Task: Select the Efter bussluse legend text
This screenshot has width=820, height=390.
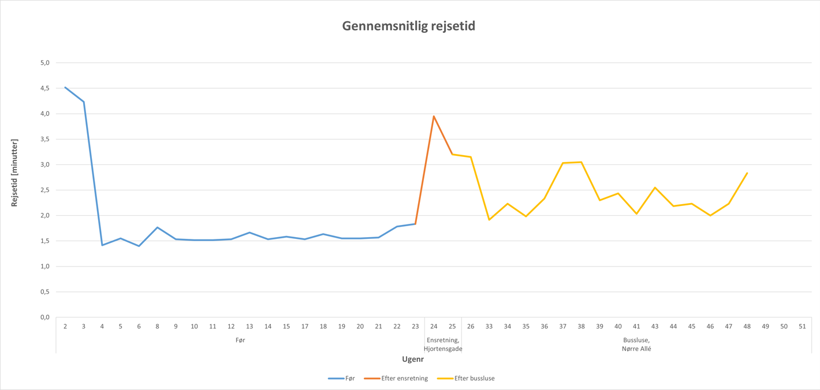Action: tap(475, 378)
